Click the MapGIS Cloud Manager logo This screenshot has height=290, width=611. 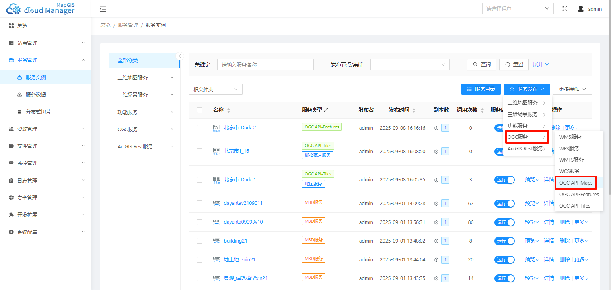click(x=41, y=8)
